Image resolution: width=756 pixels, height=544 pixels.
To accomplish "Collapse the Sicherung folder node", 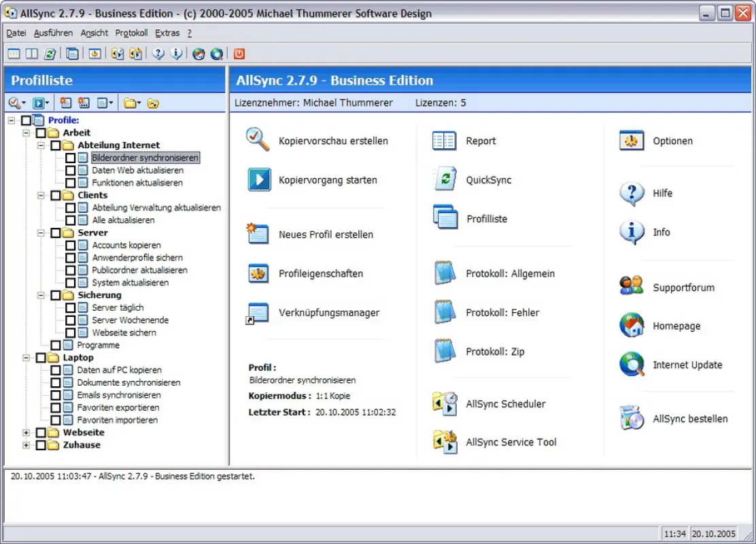I will pos(41,295).
